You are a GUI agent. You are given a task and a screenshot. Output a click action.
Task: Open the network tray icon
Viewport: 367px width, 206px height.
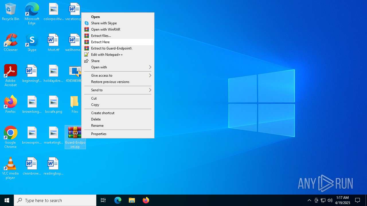(323, 200)
